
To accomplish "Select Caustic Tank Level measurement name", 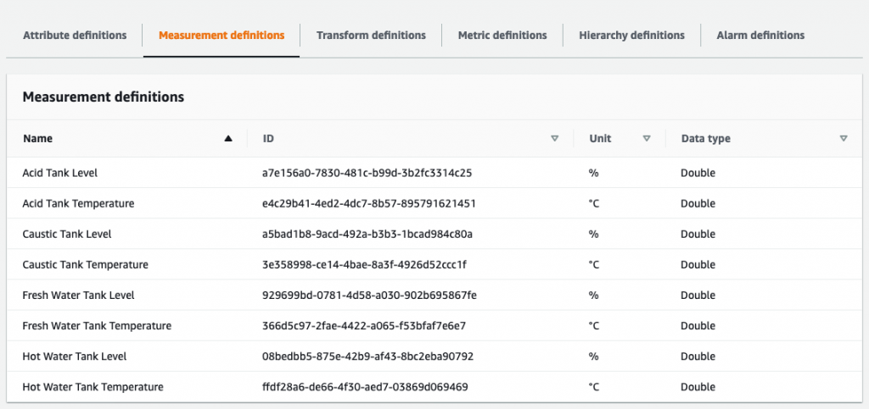I will [x=67, y=234].
